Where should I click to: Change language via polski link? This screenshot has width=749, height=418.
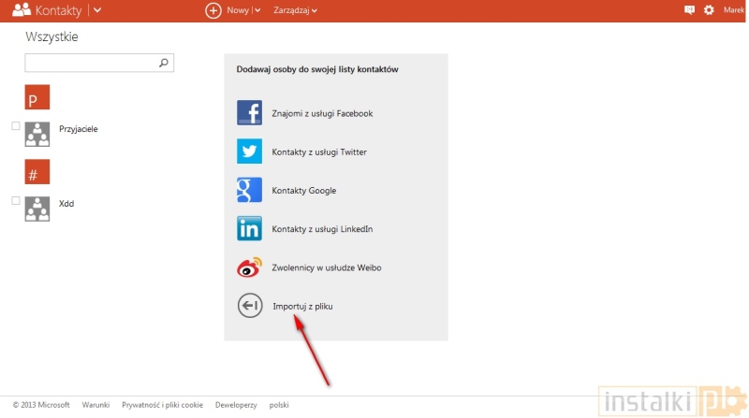pos(279,405)
